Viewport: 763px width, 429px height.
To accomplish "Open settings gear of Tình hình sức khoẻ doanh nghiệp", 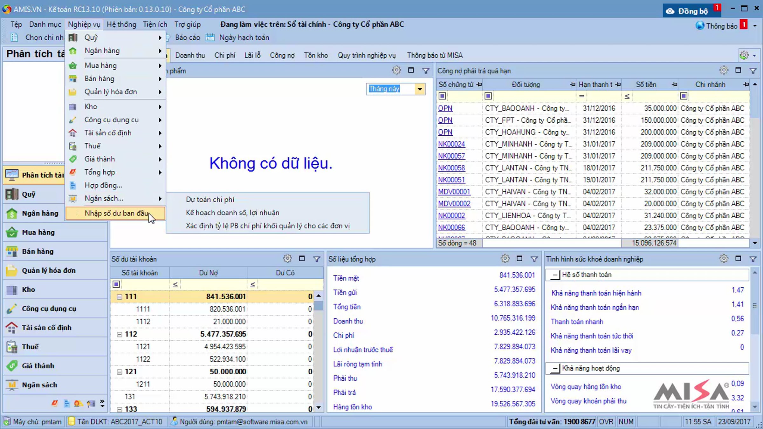I will pos(724,259).
